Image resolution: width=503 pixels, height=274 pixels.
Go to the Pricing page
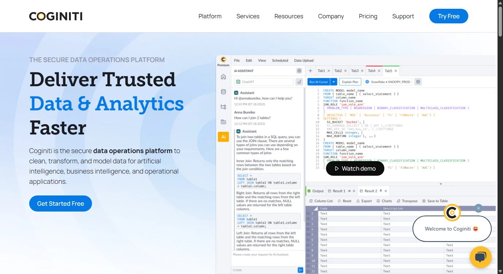coord(368,16)
